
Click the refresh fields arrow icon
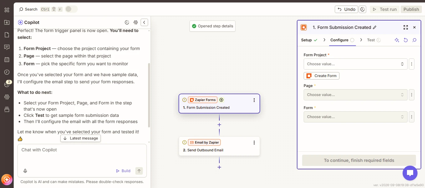pos(406,40)
